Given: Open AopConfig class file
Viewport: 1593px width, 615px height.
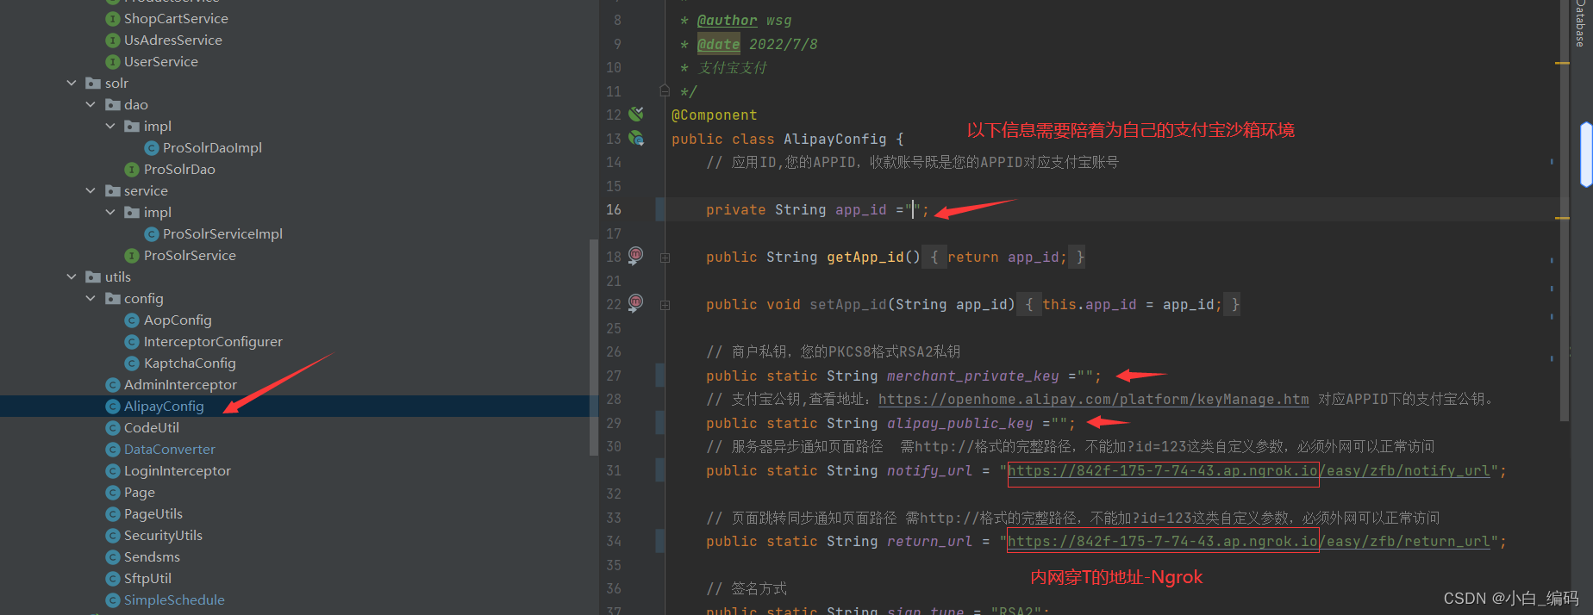Looking at the screenshot, I should click(178, 320).
